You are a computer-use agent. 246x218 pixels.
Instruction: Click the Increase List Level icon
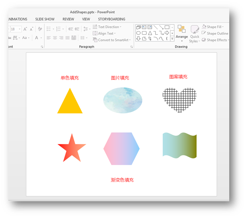coord(77,29)
